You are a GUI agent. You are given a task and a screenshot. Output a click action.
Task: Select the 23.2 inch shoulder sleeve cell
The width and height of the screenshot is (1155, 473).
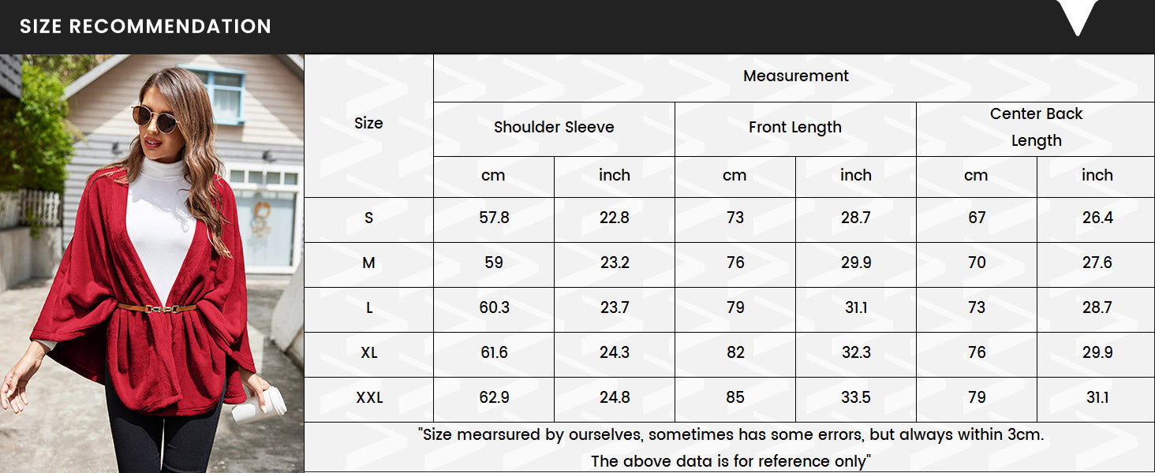(615, 263)
